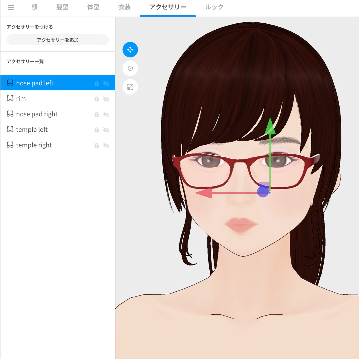Image resolution: width=359 pixels, height=359 pixels.
Task: Toggle lock for nose pad right
Action: tap(97, 115)
